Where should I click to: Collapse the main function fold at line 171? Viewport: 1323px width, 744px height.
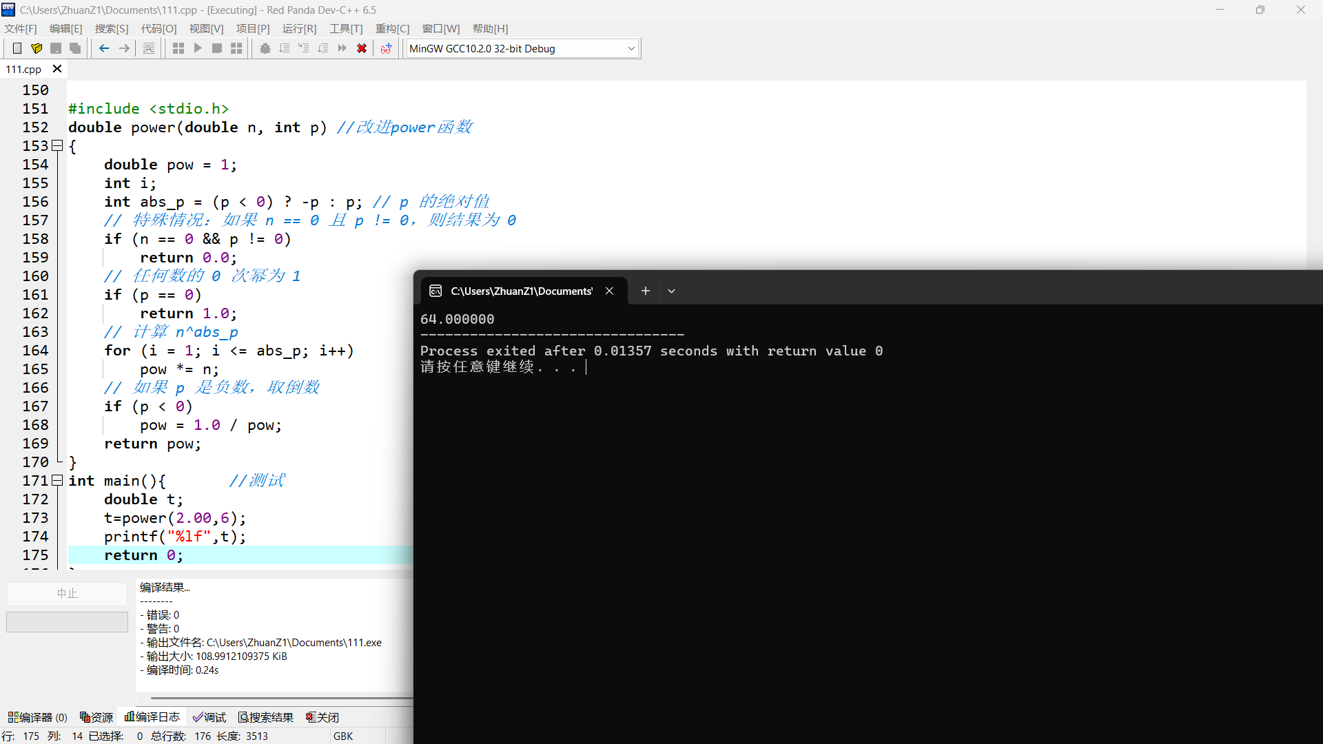[x=58, y=480]
